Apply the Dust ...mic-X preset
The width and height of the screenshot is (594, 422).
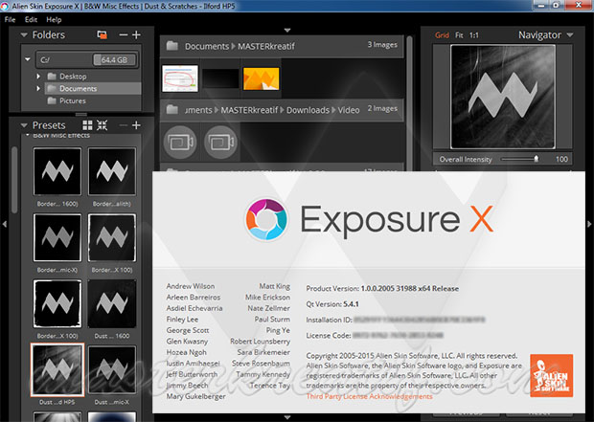tap(112, 369)
